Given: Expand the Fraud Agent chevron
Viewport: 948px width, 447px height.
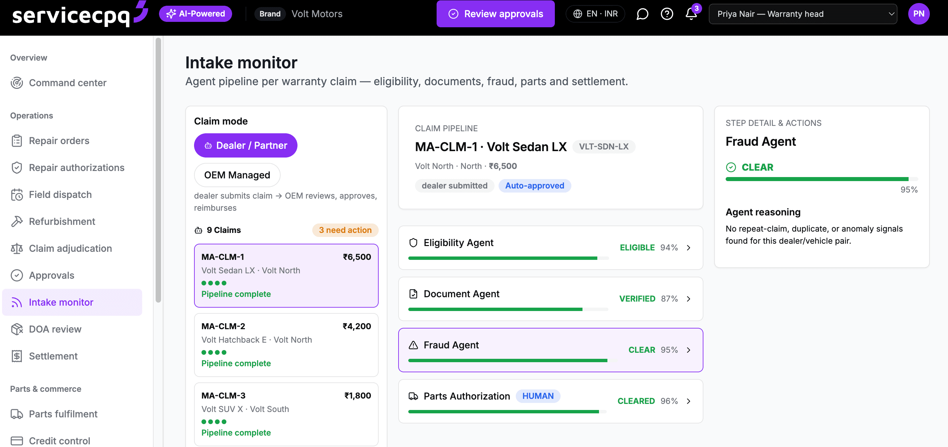Looking at the screenshot, I should (x=688, y=350).
